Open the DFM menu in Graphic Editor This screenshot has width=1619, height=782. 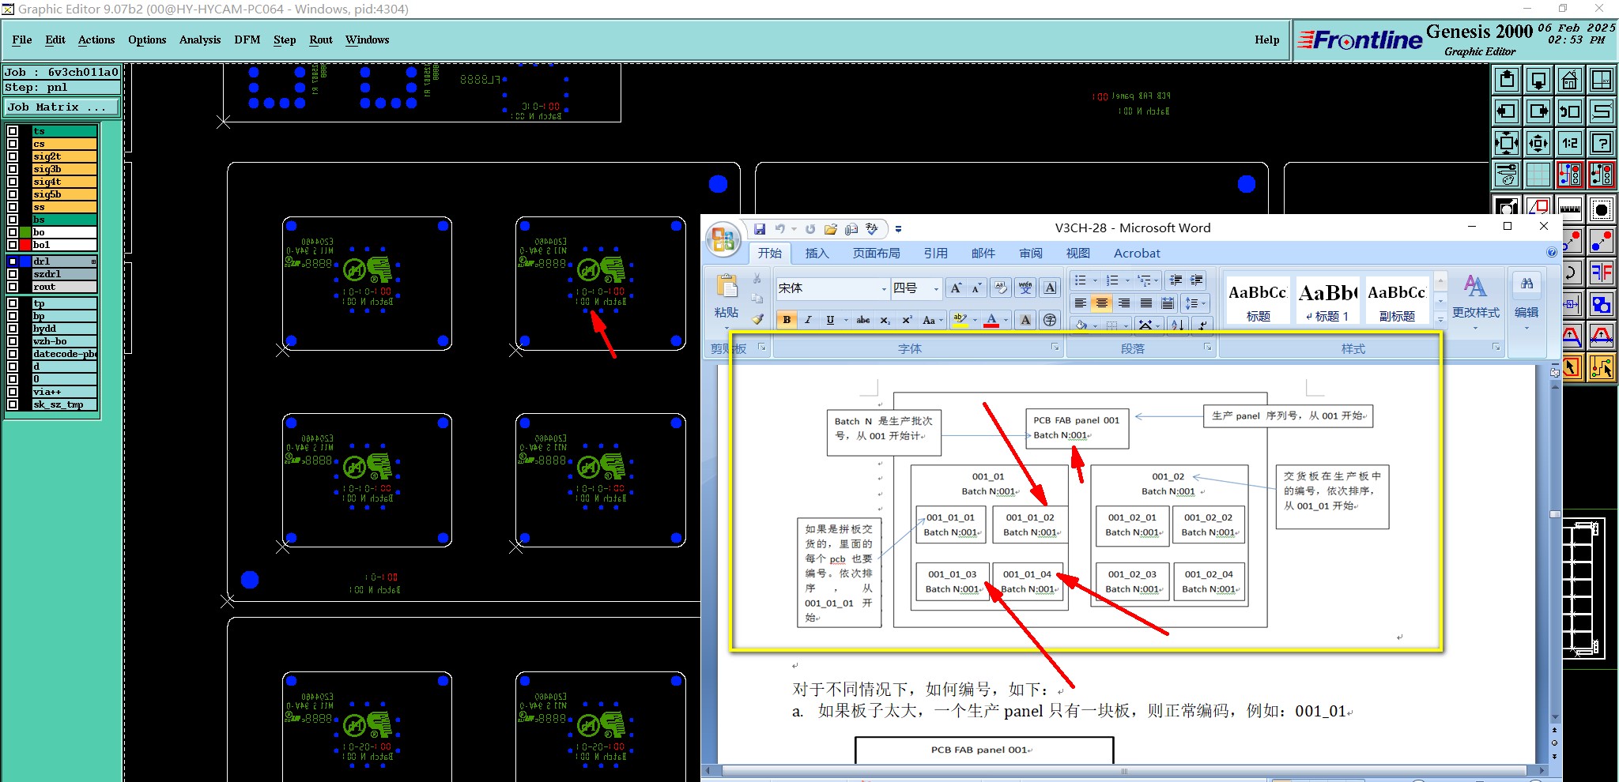pyautogui.click(x=247, y=39)
